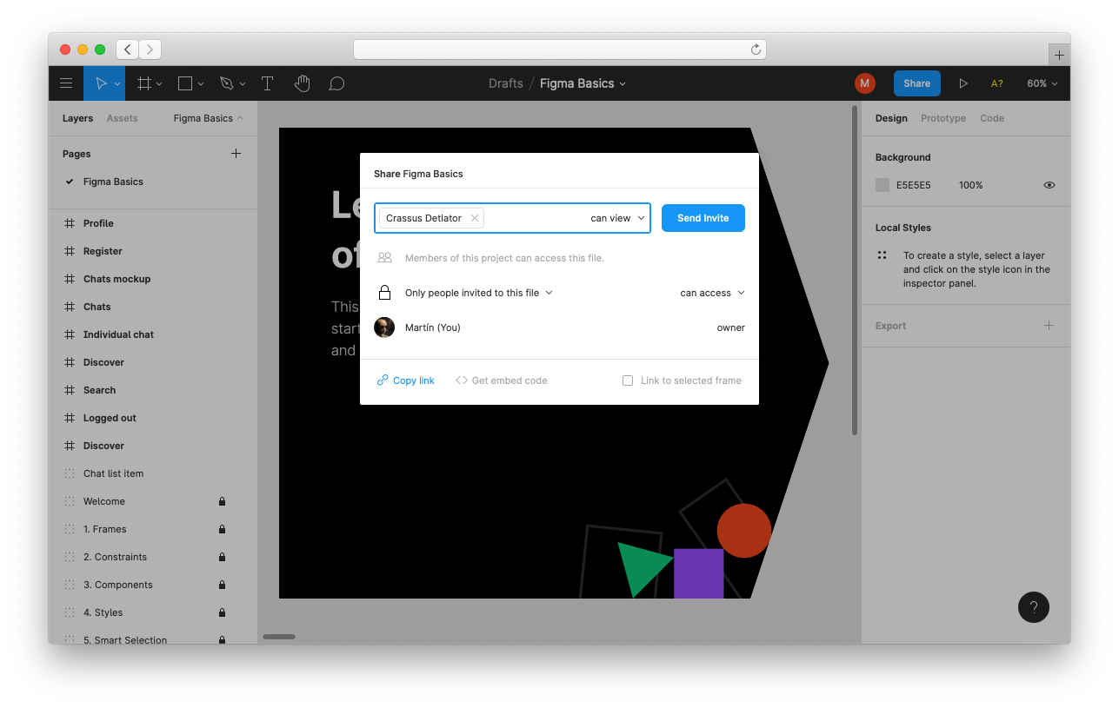Viewport: 1119px width, 708px height.
Task: Select the Pen tool
Action: coord(227,83)
